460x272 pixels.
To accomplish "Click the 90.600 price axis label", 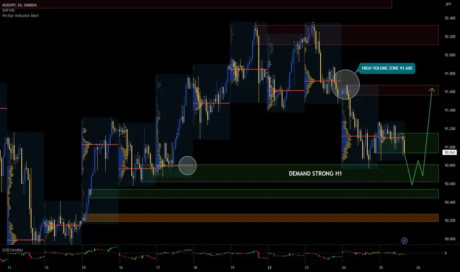I will point(450,184).
